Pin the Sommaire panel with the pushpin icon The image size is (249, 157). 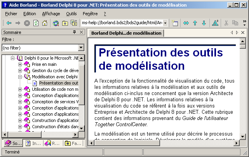pyautogui.click(x=74, y=32)
